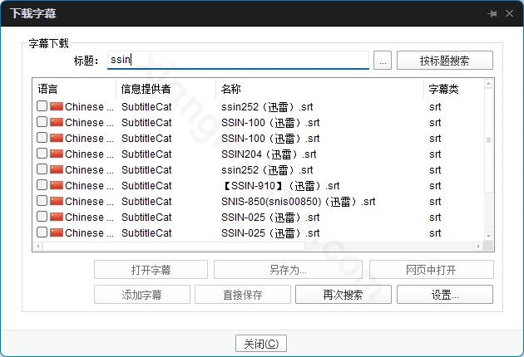Select checkbox of first SSIN-025 row
The width and height of the screenshot is (524, 357).
42,216
